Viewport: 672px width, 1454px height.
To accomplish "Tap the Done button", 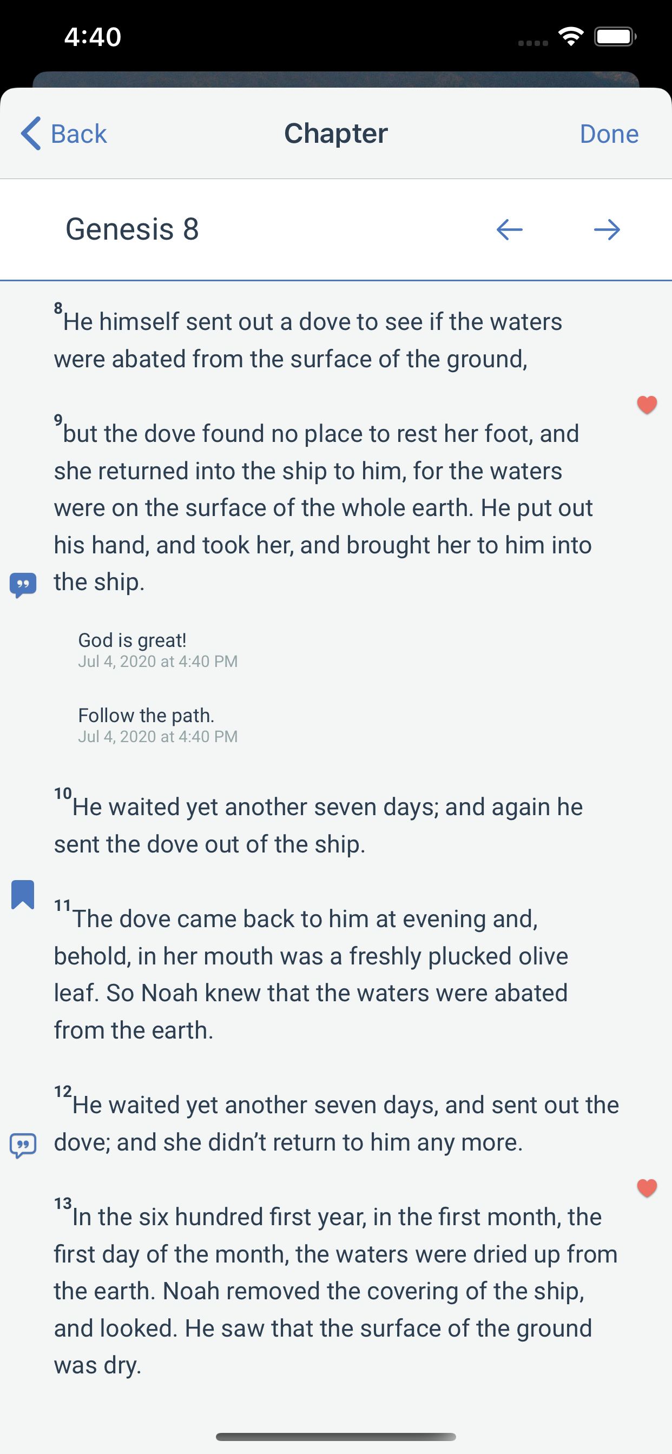I will pyautogui.click(x=609, y=134).
